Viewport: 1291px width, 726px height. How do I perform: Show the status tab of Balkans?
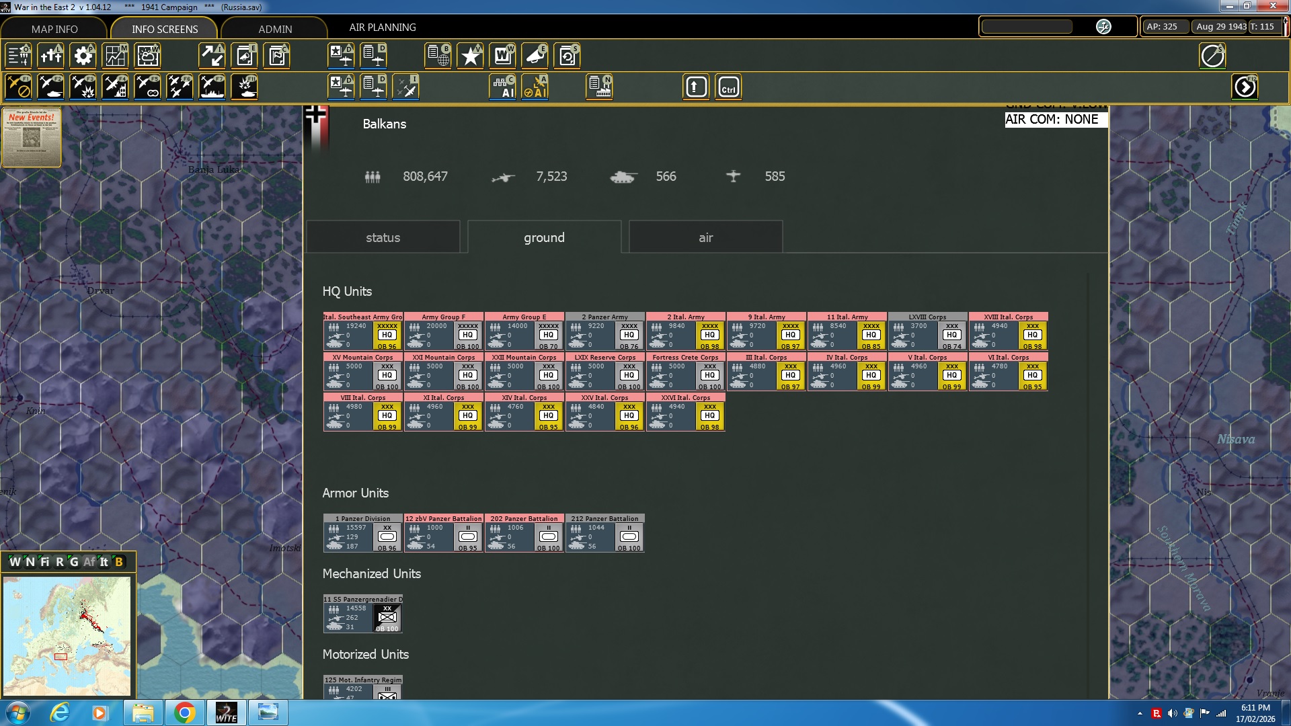pos(383,237)
